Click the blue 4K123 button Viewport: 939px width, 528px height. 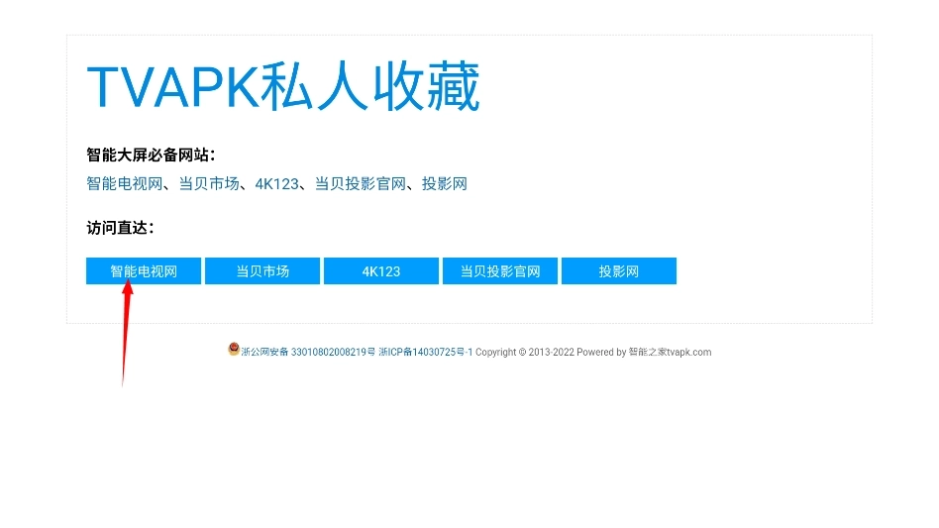coord(381,271)
